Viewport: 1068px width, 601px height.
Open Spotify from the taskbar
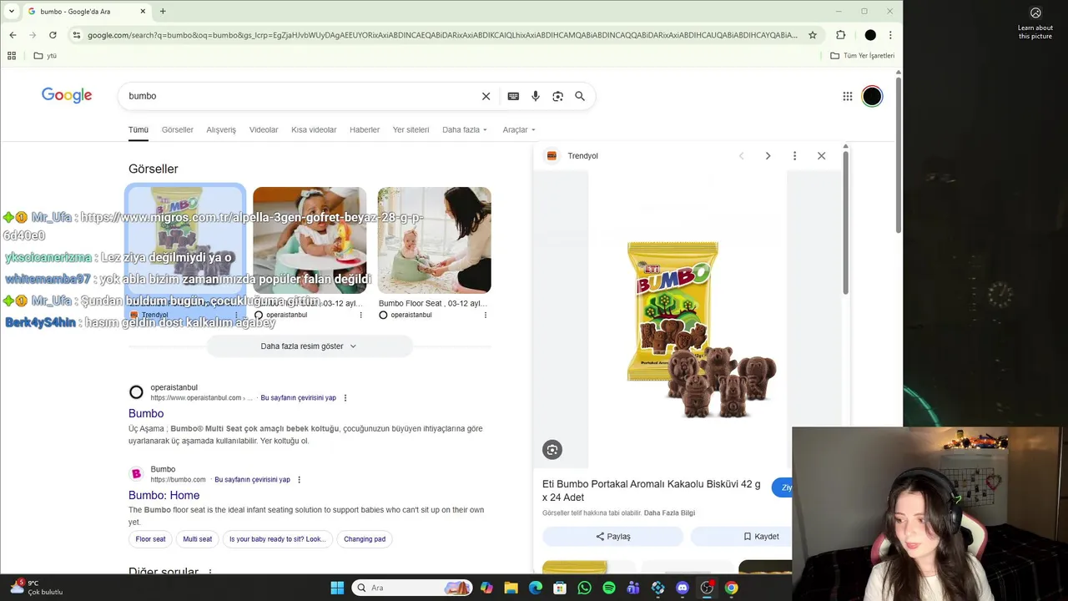[609, 588]
